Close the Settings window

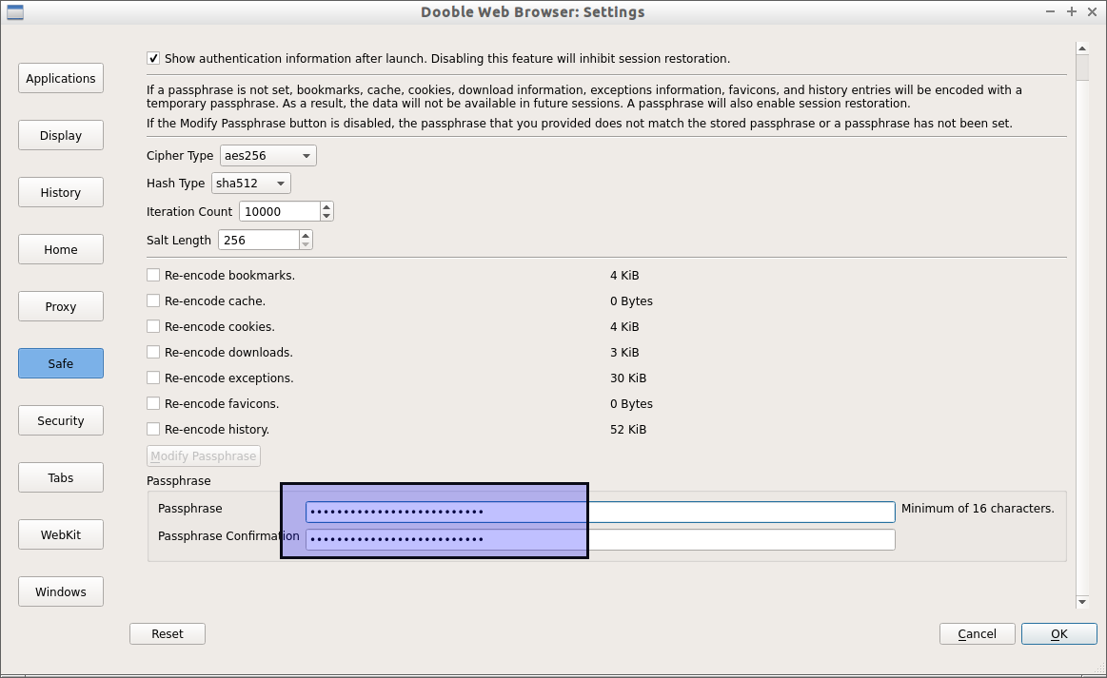[x=1092, y=12]
